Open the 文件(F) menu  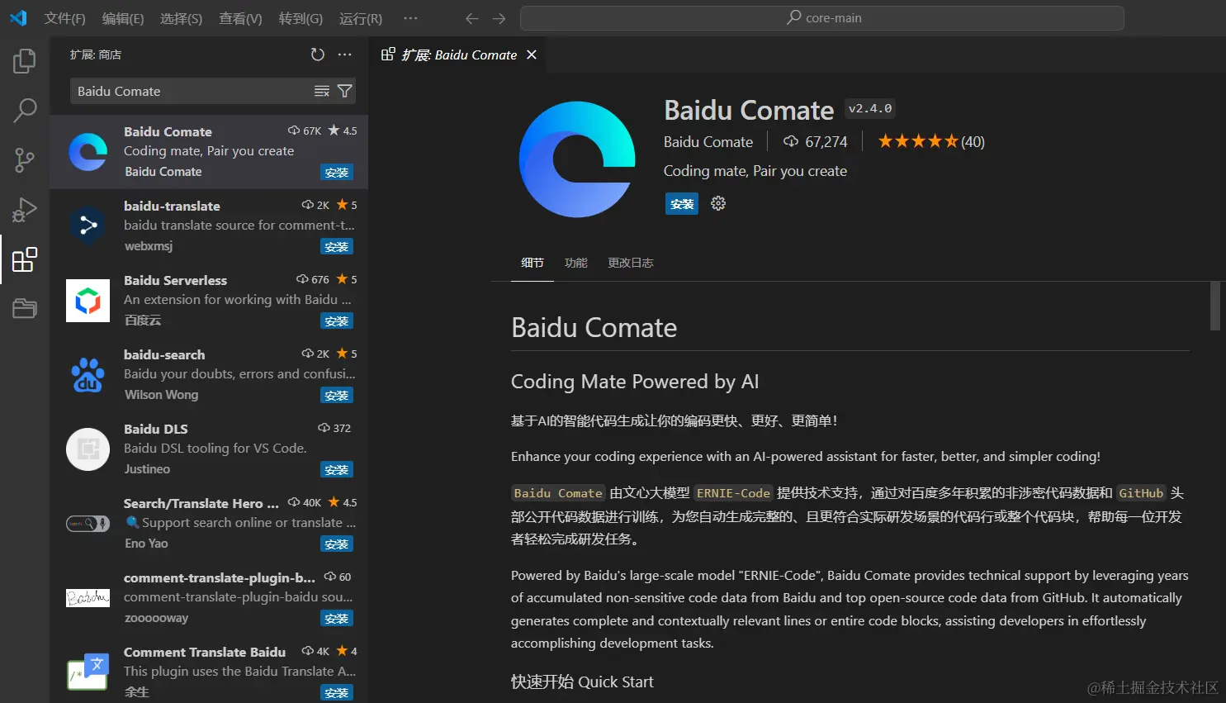tap(64, 18)
